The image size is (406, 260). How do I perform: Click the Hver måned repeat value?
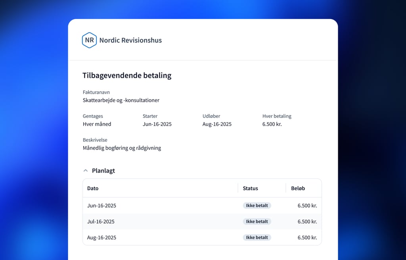pyautogui.click(x=97, y=124)
